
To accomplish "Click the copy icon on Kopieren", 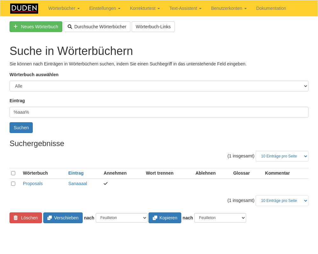I will [155, 218].
